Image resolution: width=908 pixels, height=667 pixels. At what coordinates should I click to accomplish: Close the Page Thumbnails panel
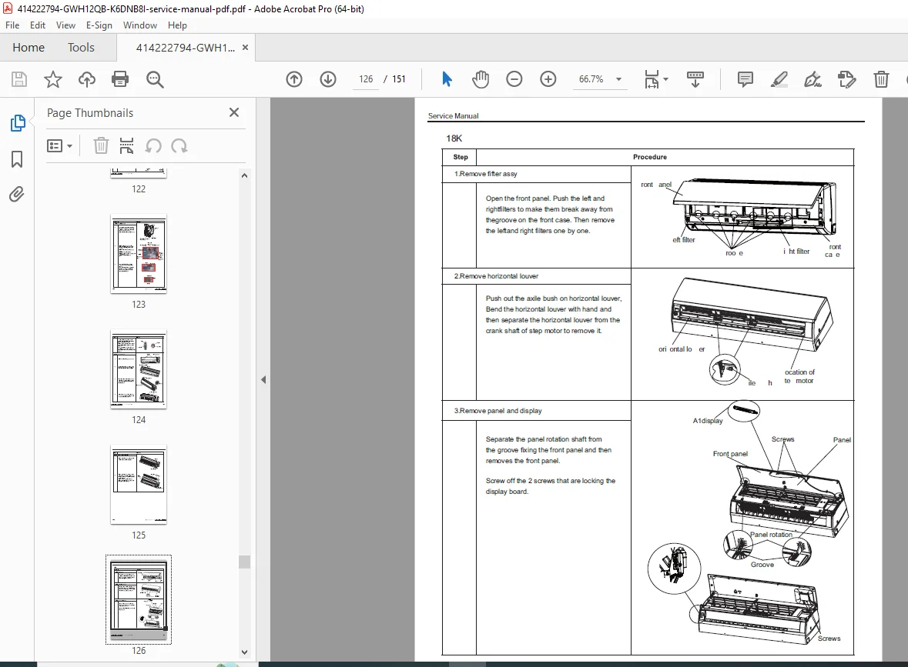coord(234,112)
